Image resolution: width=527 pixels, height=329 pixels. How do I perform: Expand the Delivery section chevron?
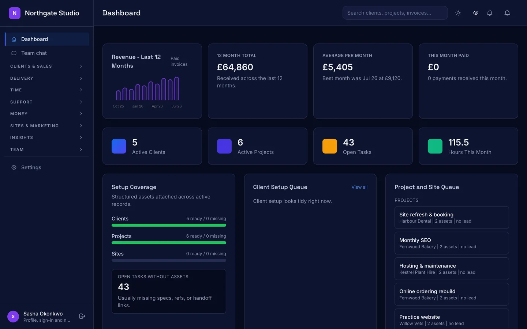tap(81, 78)
